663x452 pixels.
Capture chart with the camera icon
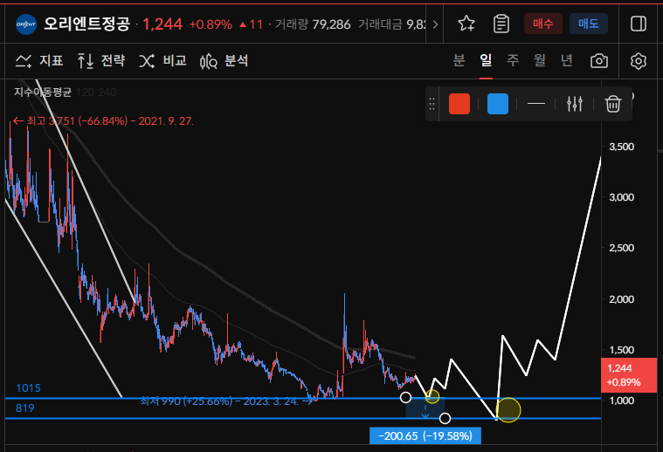point(599,61)
